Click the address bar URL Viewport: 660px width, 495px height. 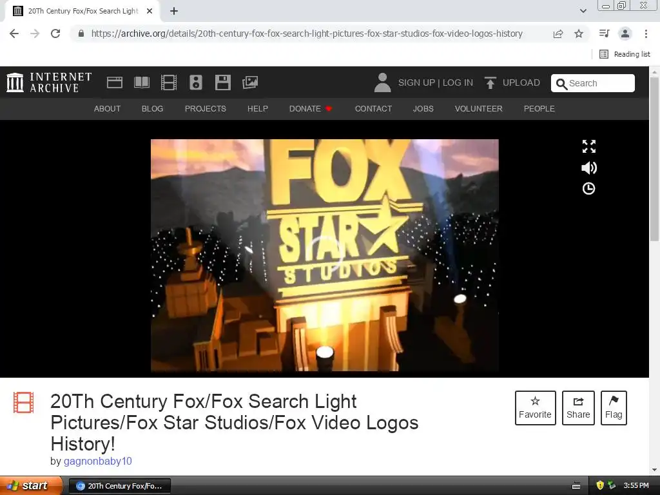coord(307,34)
